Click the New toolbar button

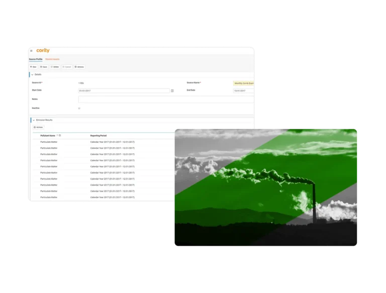[x=33, y=67]
